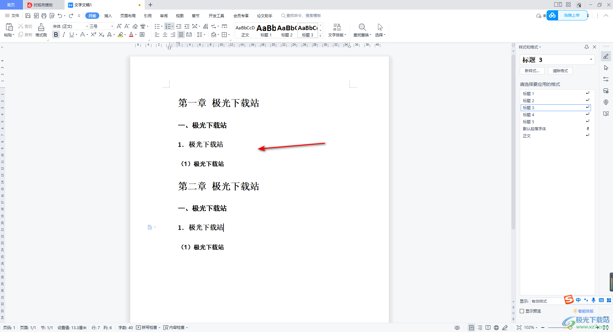Viewport: 613px width, 332px height.
Task: Click the Save document icon
Action: pos(28,16)
